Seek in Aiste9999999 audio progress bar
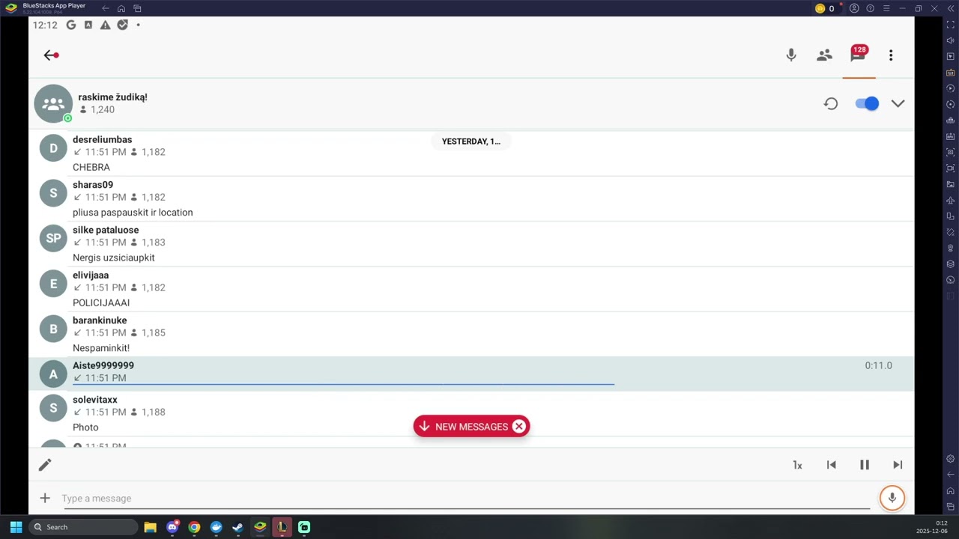 click(343, 384)
